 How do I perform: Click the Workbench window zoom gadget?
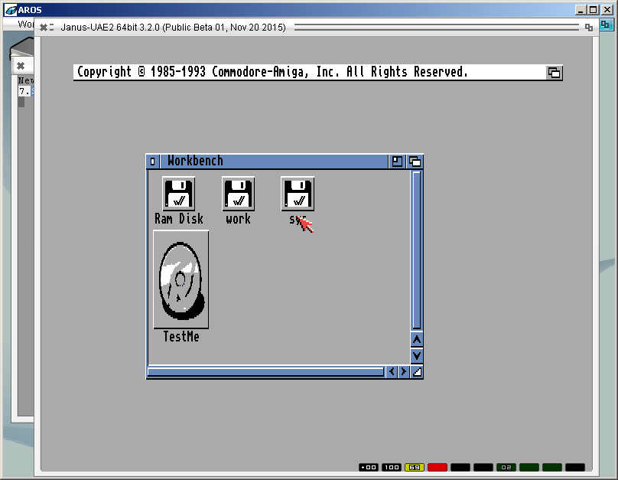click(397, 162)
